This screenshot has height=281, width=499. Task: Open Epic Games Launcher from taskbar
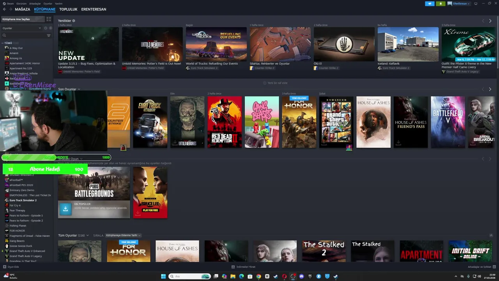[x=310, y=276]
